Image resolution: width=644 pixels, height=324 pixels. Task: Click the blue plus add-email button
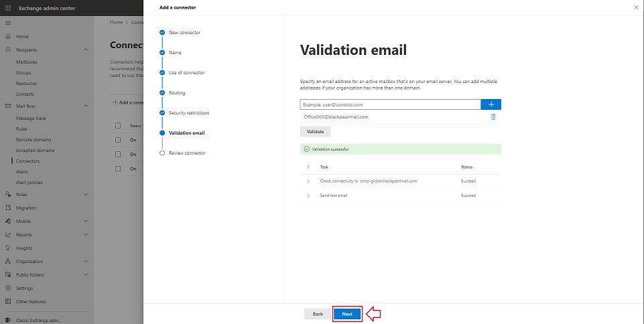[x=491, y=104]
